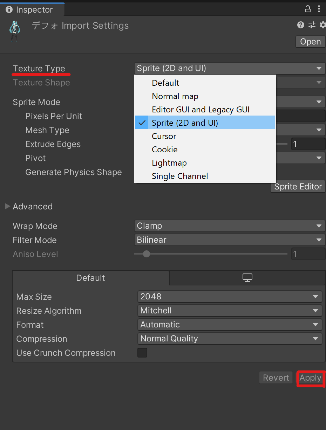Select the standalone monitor platform tab

pyautogui.click(x=247, y=278)
